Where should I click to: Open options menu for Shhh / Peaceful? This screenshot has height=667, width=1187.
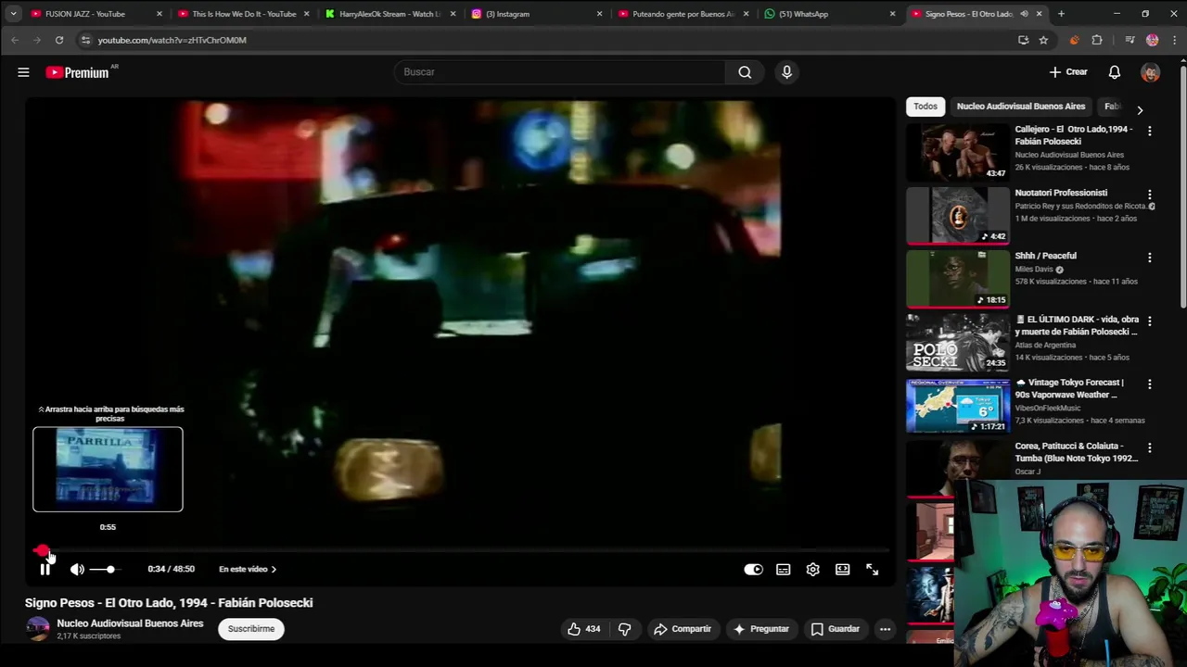[1149, 258]
